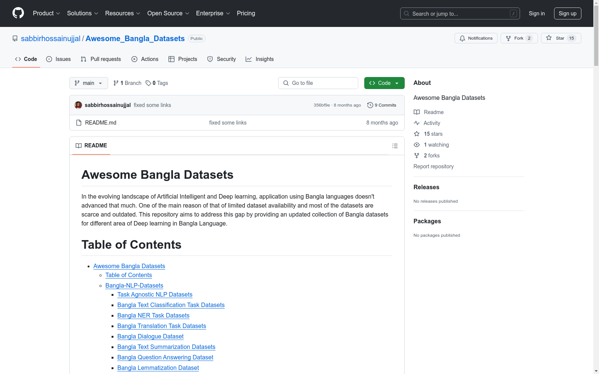Open the Enterprise dropdown
Image resolution: width=599 pixels, height=374 pixels.
click(213, 13)
